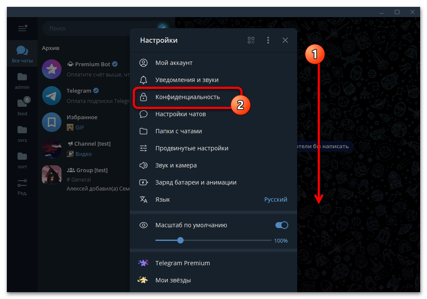427x299 pixels.
Task: Click the Мои звёзды stars icon
Action: (x=143, y=280)
